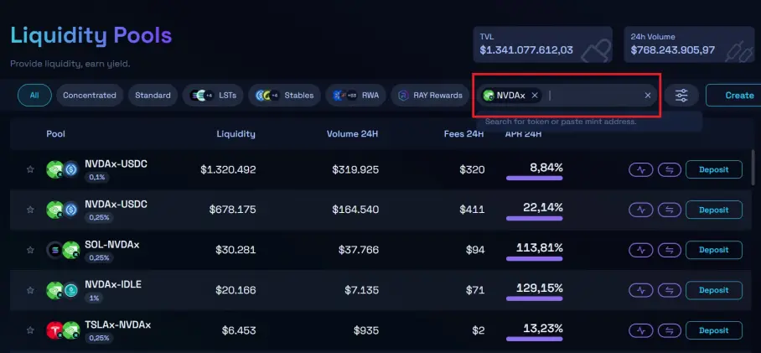Image resolution: width=761 pixels, height=353 pixels.
Task: Click the $1.320.492 liquidity value
Action: click(x=228, y=170)
